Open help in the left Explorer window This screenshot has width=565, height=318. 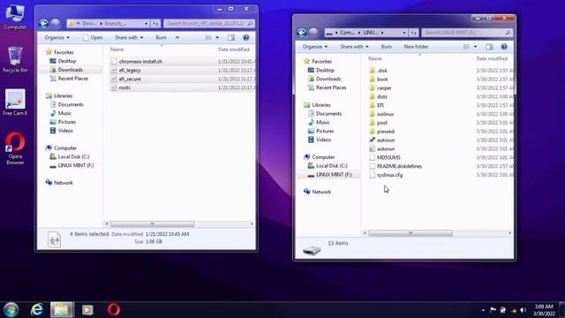pyautogui.click(x=245, y=37)
